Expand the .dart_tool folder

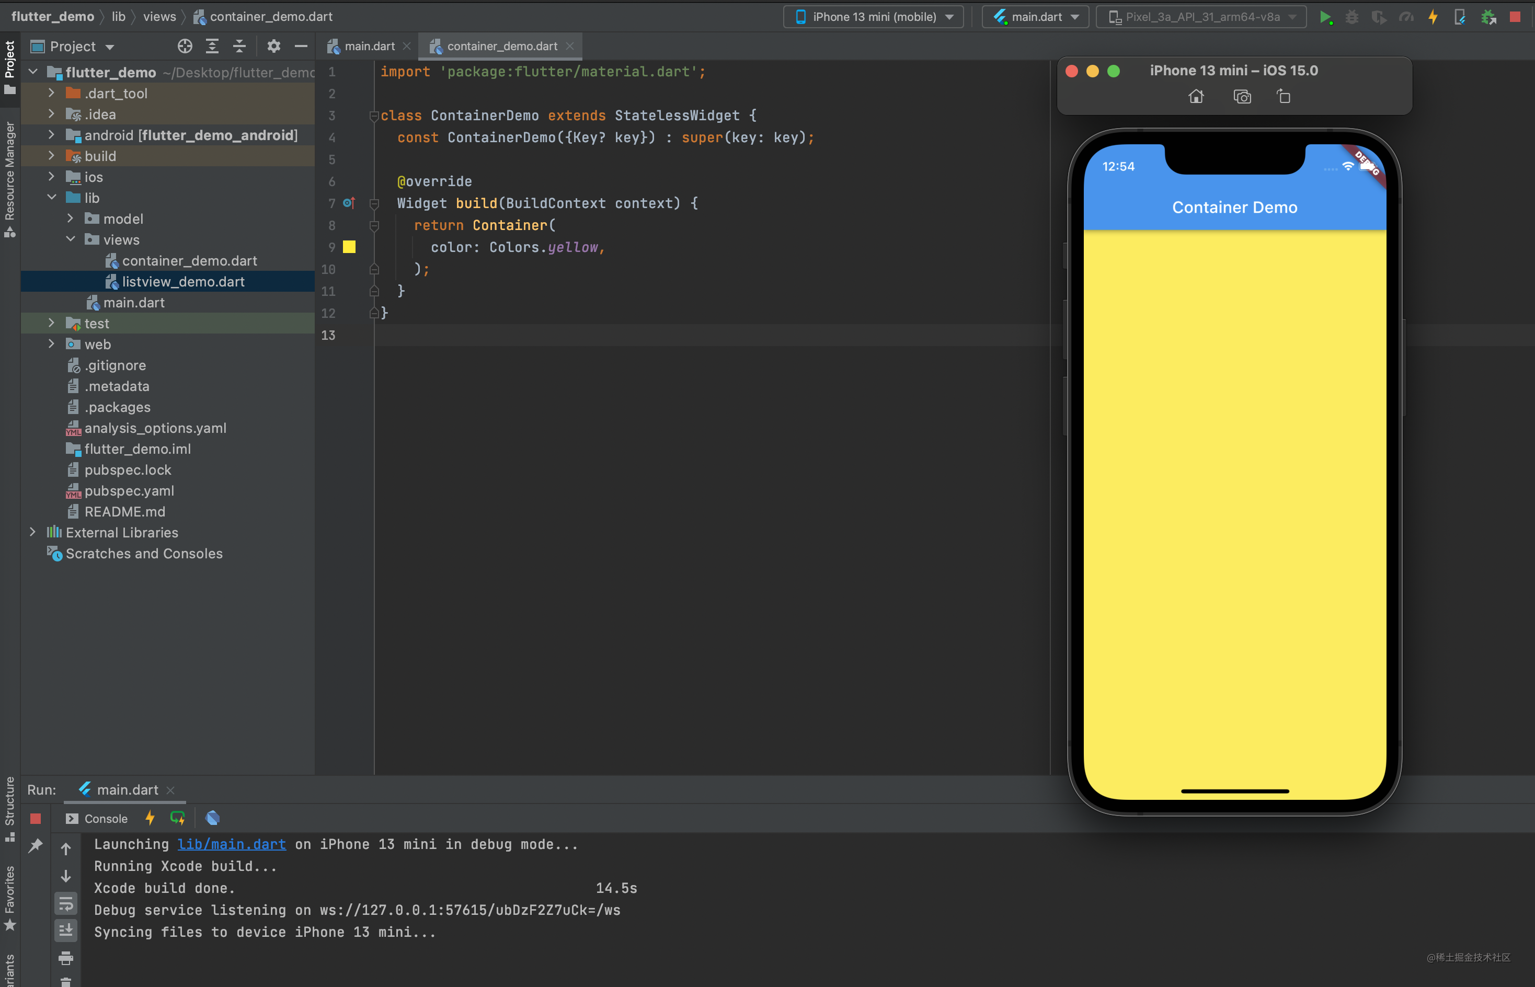(x=51, y=93)
